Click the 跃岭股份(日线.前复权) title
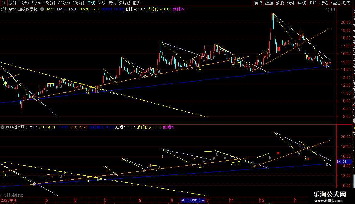The height and width of the screenshot is (204, 355). coord(20,9)
